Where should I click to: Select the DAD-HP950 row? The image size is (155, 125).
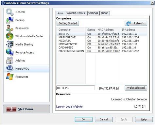102,47
